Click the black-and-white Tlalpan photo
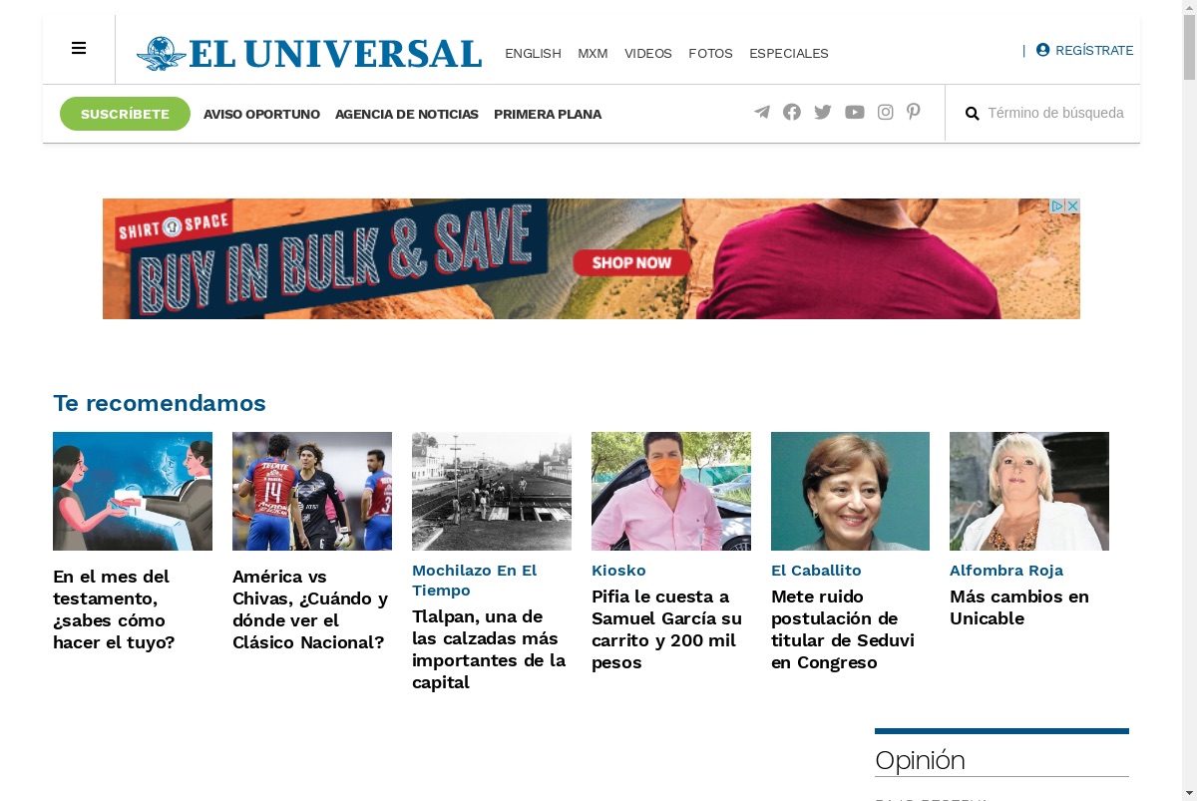This screenshot has width=1197, height=801. pos(492,491)
